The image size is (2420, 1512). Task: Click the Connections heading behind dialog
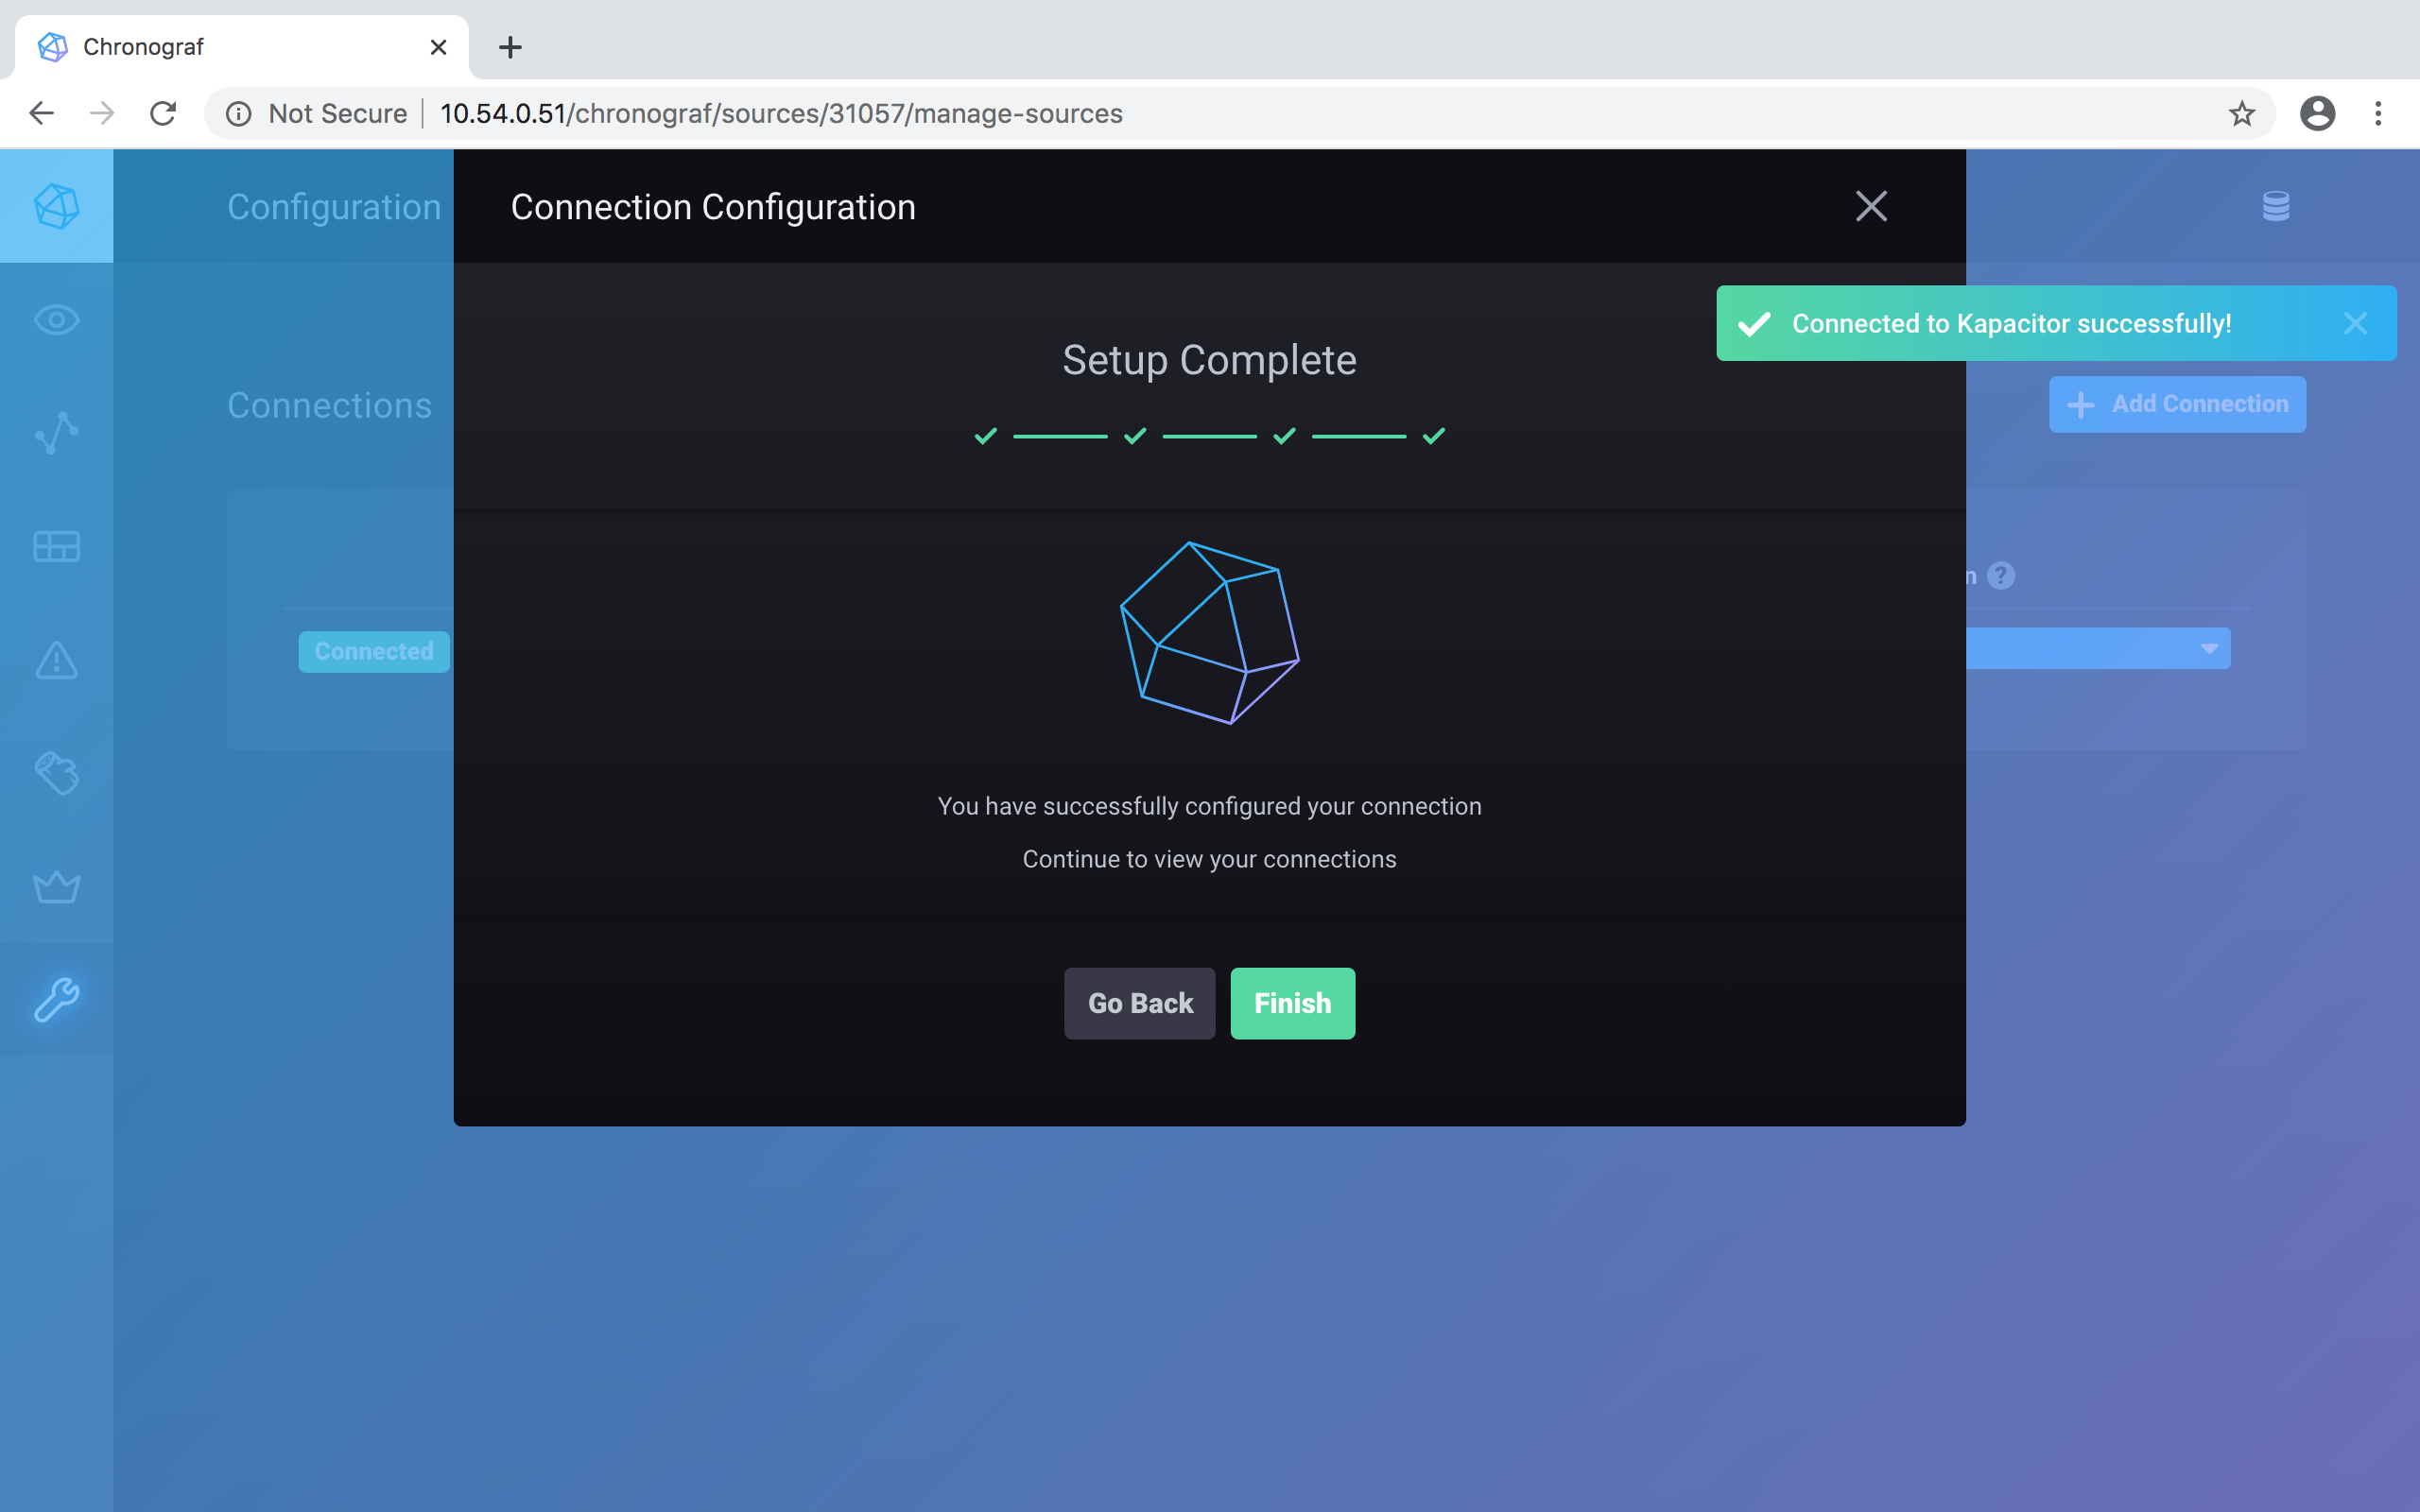click(330, 405)
